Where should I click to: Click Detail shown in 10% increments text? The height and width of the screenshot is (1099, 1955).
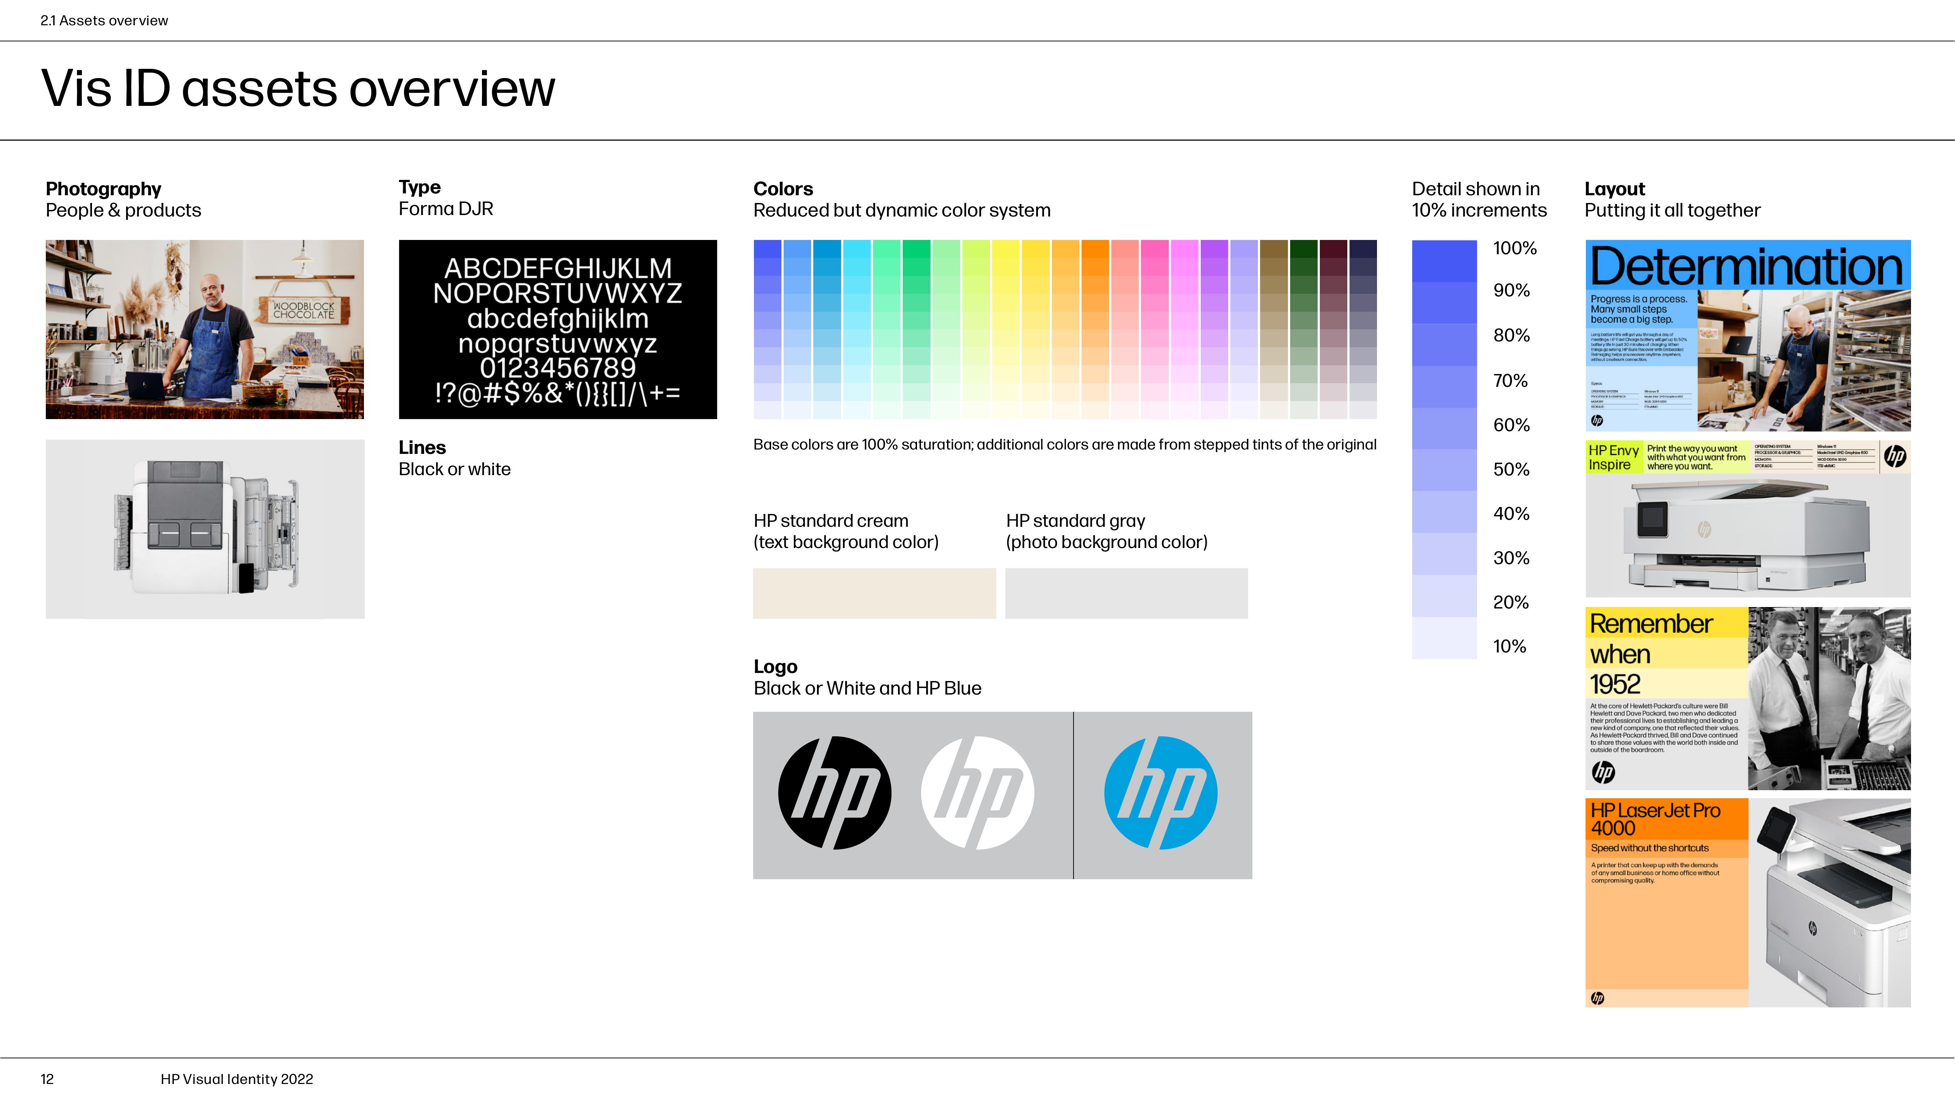1479,200
